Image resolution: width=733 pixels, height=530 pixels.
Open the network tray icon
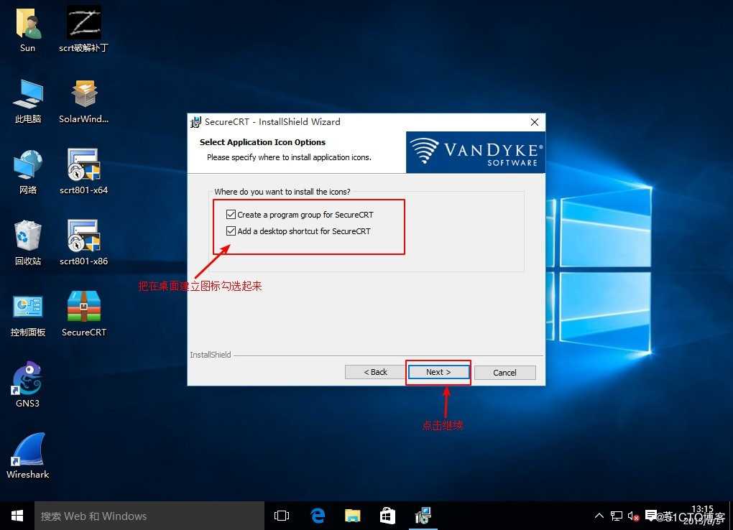click(617, 516)
